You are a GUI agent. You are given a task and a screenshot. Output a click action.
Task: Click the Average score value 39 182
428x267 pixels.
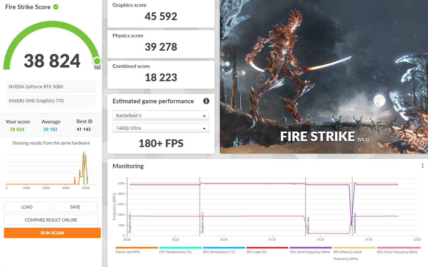point(50,129)
